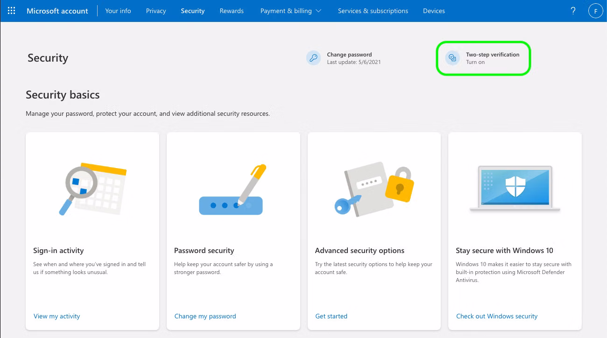Click the magnifying glass calendar illustration
Screen dimensions: 607x338
(92, 189)
